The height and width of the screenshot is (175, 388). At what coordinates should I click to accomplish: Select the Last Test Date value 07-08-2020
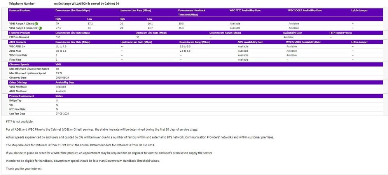click(x=62, y=114)
